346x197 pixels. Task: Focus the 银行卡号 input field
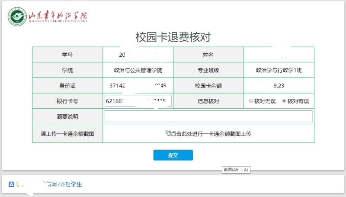pyautogui.click(x=138, y=101)
